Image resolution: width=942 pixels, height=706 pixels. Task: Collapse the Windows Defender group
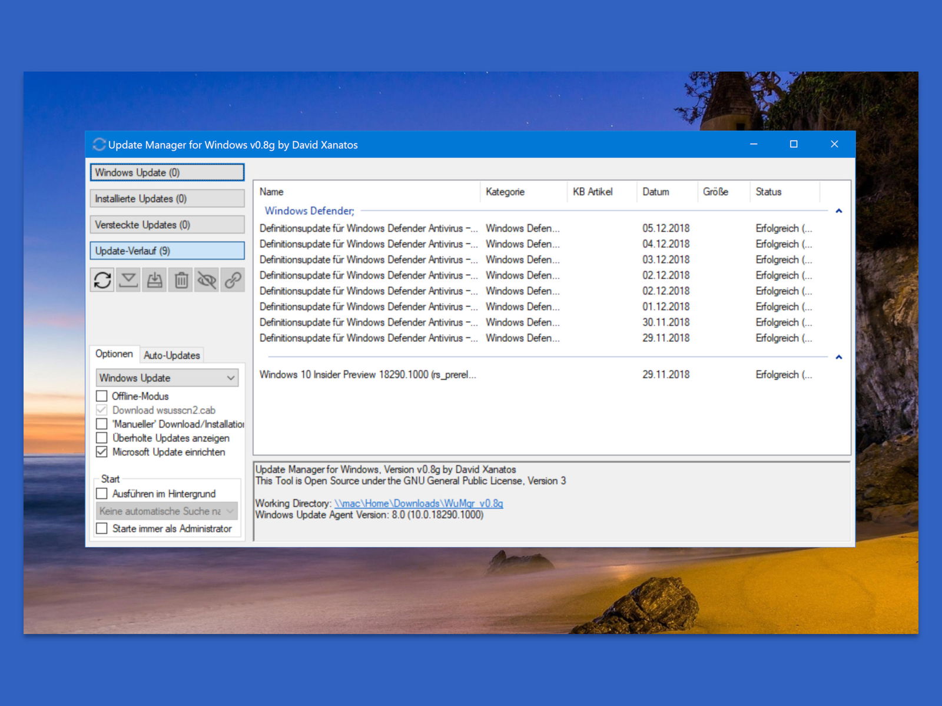tap(839, 211)
